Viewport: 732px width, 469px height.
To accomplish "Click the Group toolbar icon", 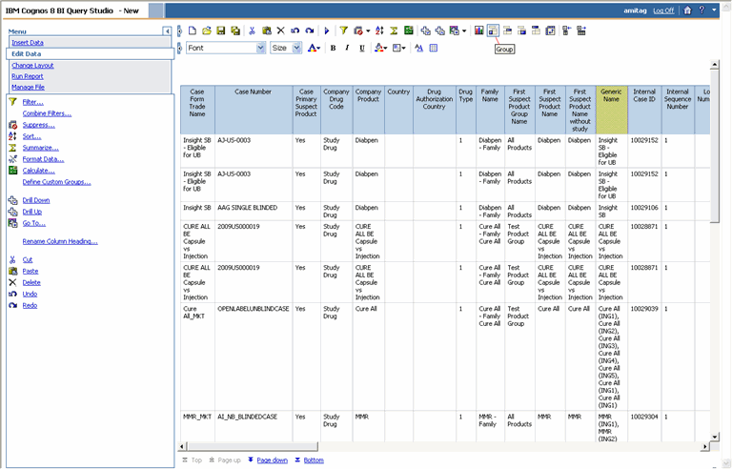I will pyautogui.click(x=493, y=31).
